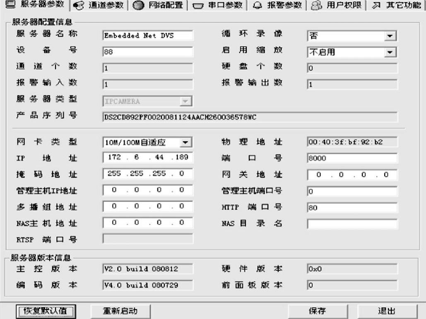Expand the 启用缩放 dropdown arrow
Viewport: 426px width, 319px height.
390,52
